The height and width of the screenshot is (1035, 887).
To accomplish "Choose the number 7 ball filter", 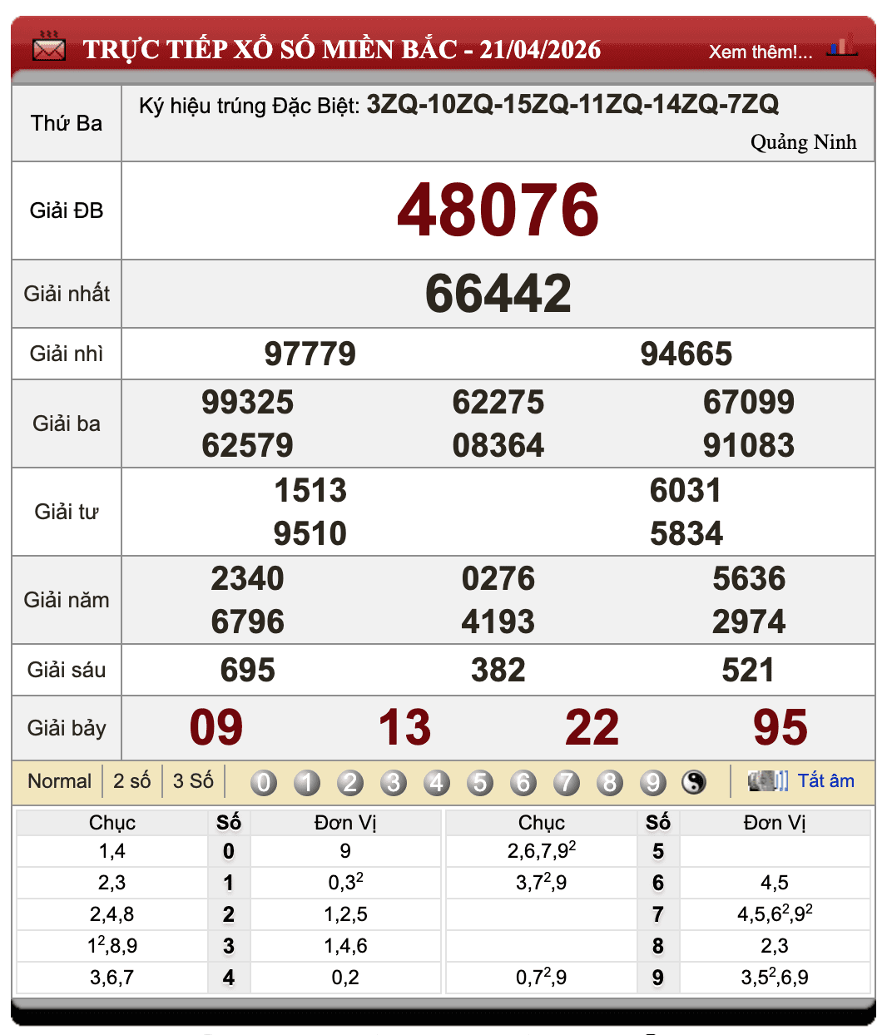I will tap(567, 782).
